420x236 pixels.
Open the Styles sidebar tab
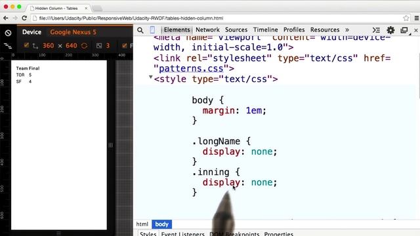(x=148, y=233)
